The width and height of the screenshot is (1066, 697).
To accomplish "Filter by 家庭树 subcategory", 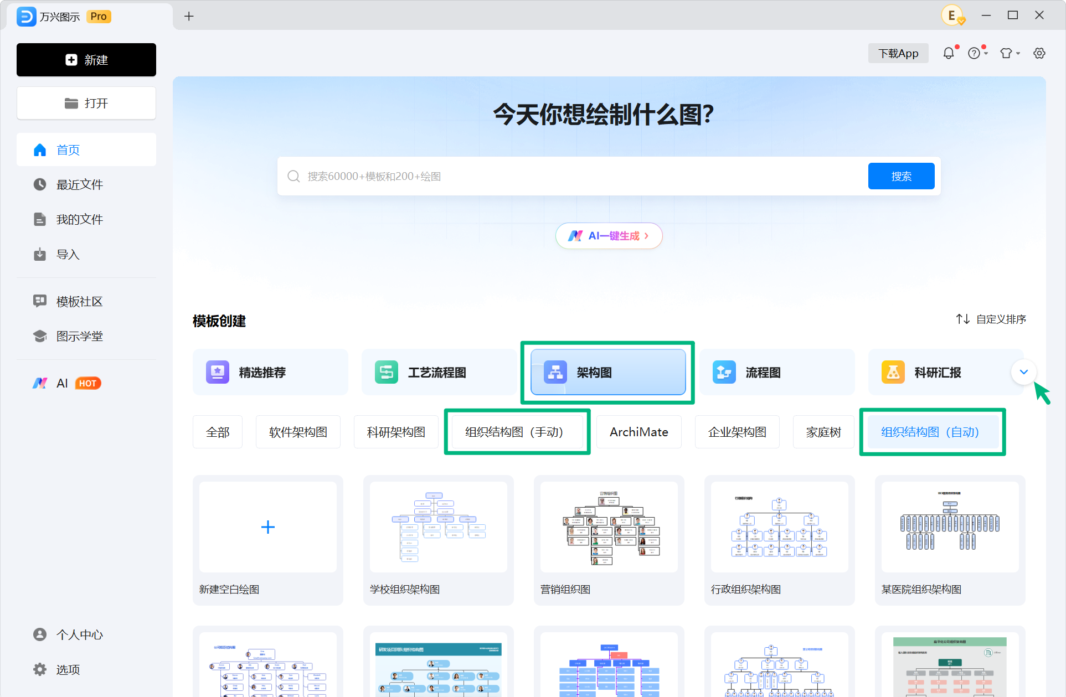I will click(823, 432).
